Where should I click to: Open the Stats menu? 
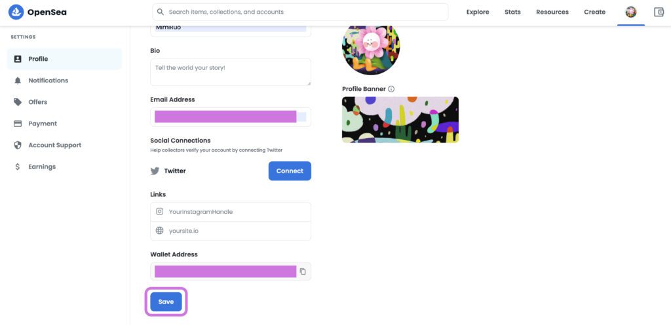point(512,12)
